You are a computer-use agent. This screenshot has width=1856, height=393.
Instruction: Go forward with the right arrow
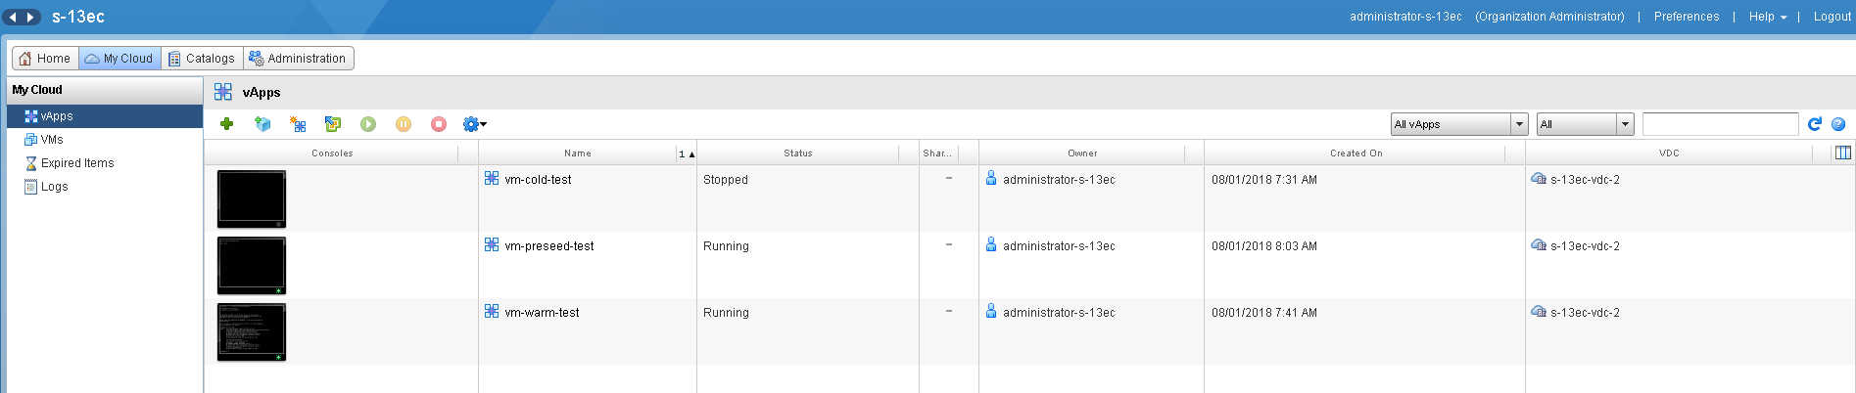tap(30, 17)
